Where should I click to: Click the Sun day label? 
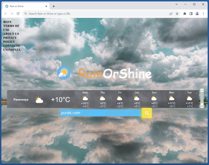click(154, 93)
